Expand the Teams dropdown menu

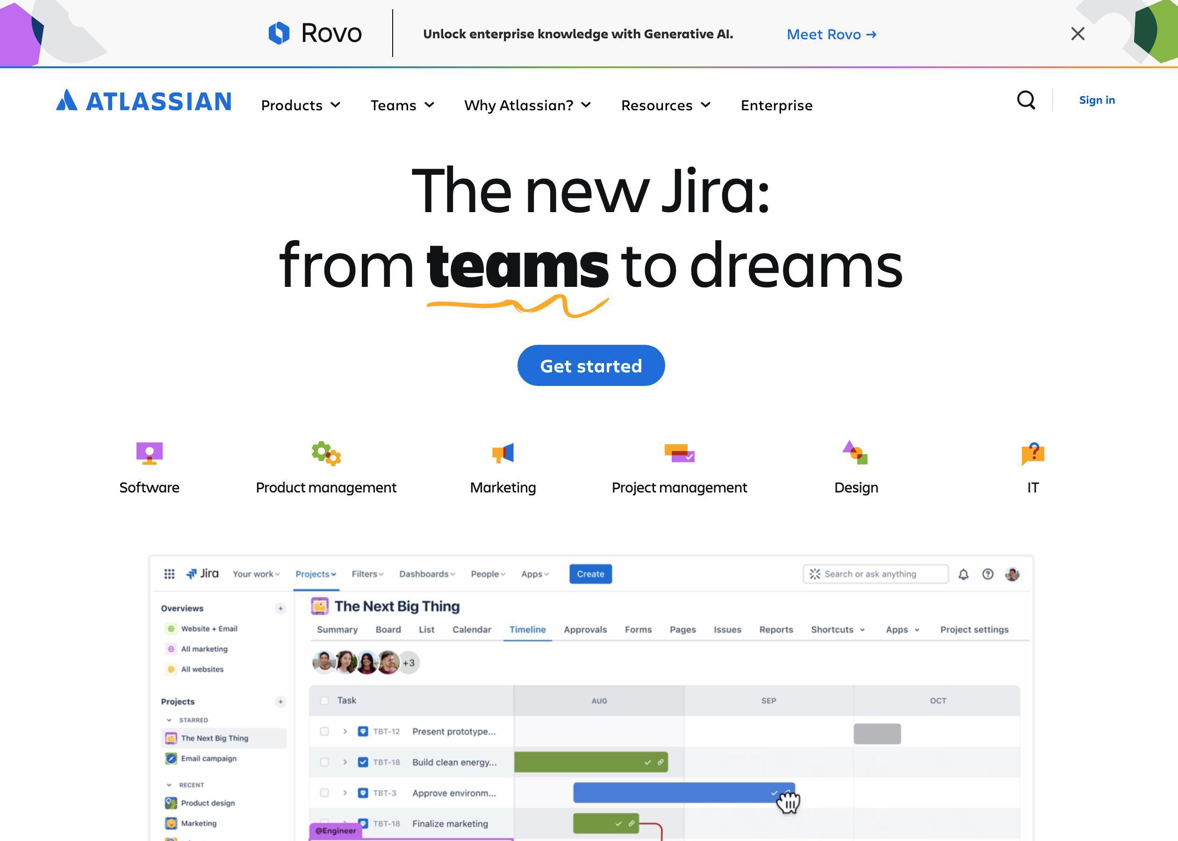point(402,105)
